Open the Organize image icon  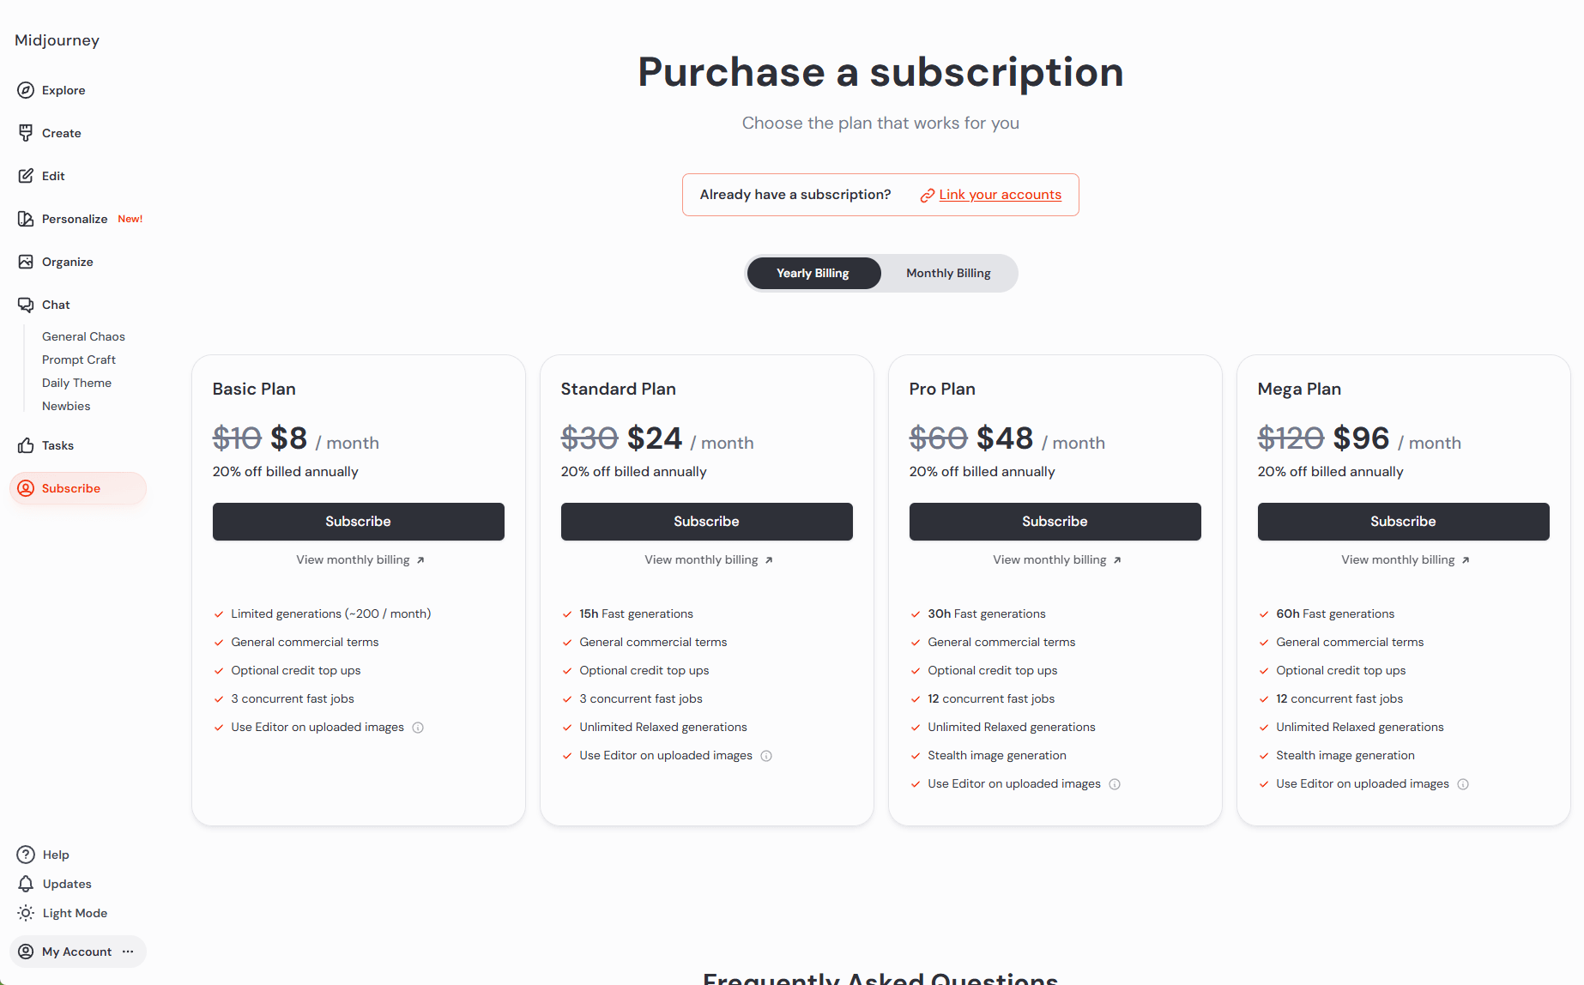[26, 262]
